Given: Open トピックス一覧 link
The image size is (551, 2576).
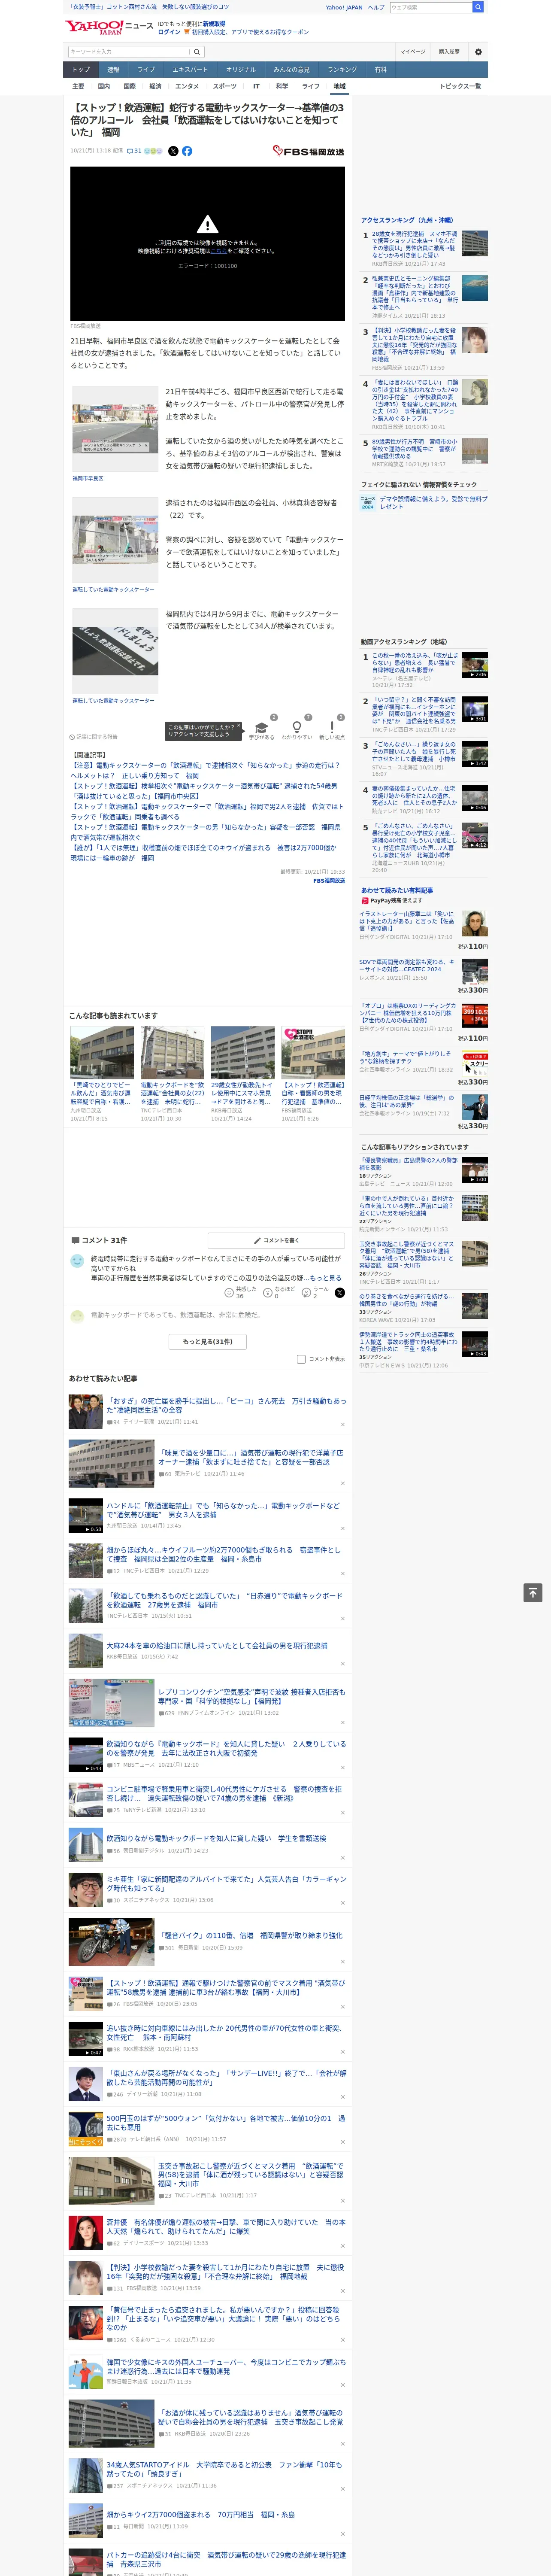Looking at the screenshot, I should pos(460,86).
